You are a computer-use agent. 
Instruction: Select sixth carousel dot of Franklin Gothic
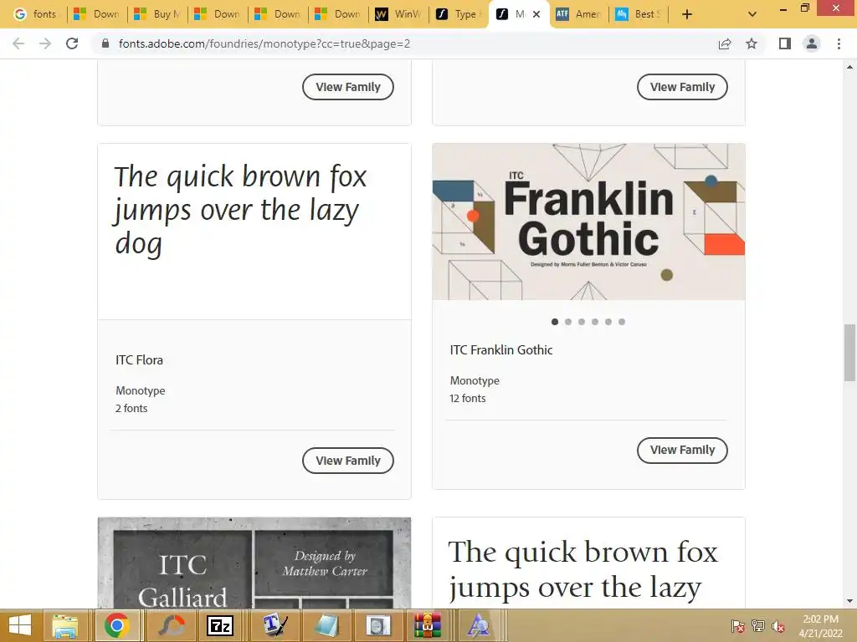622,322
